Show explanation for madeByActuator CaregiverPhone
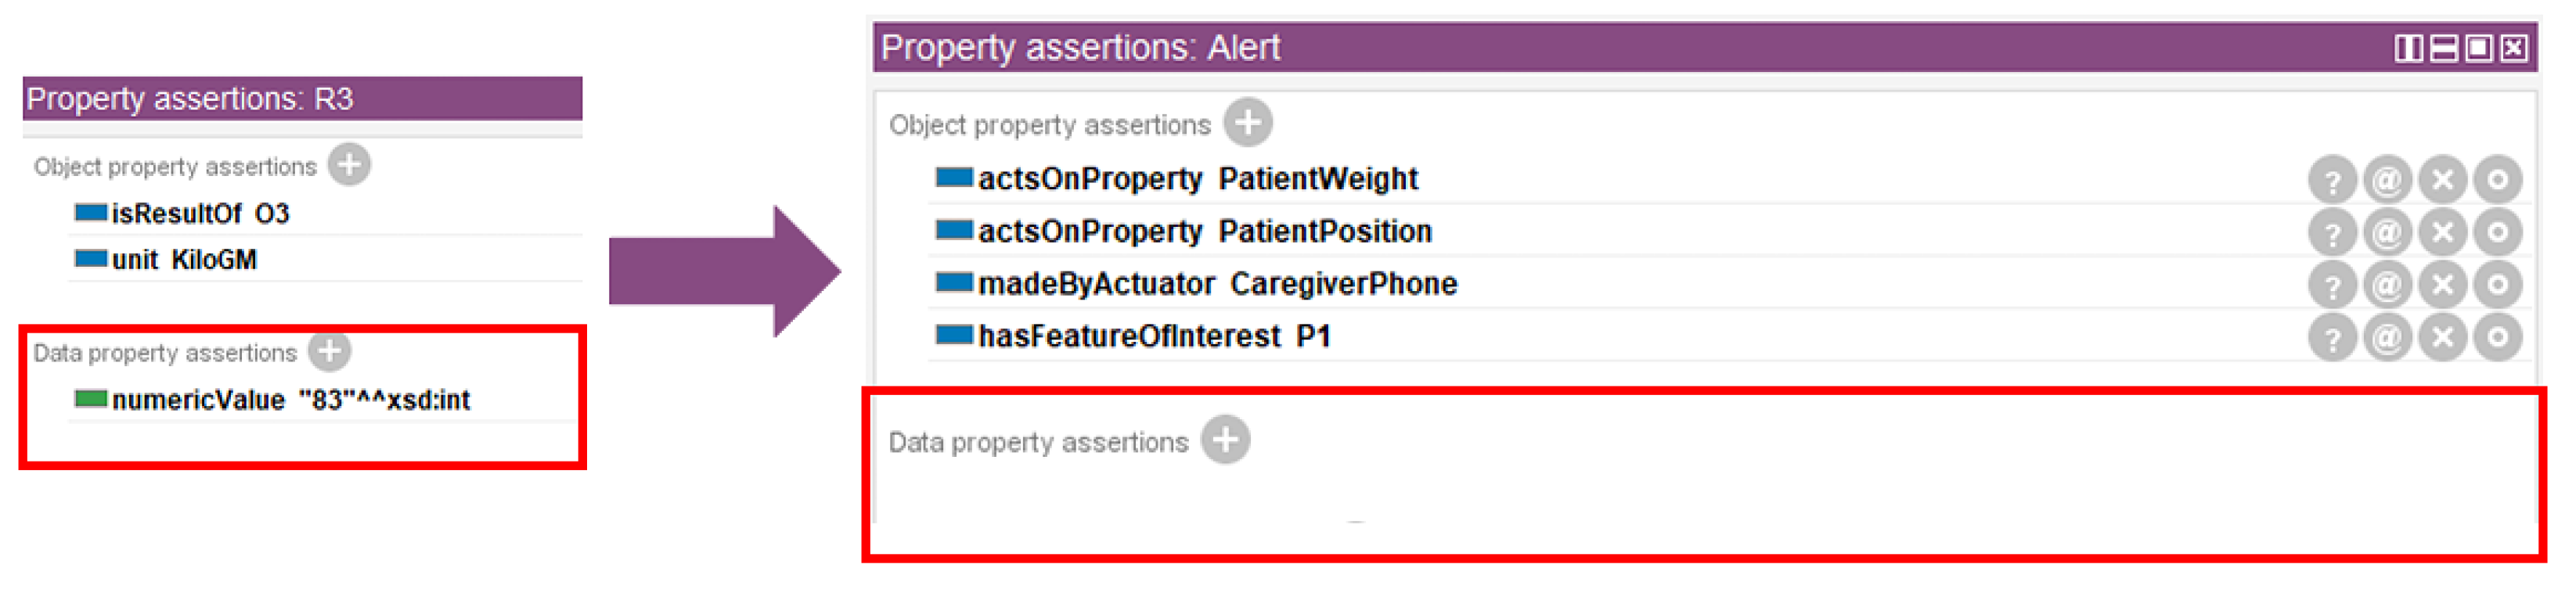The width and height of the screenshot is (2576, 593). tap(2332, 285)
